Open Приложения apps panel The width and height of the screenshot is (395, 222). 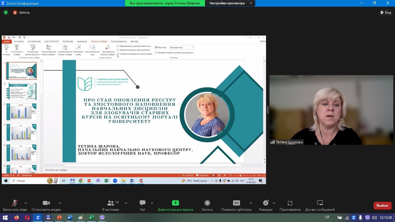[x=290, y=205]
